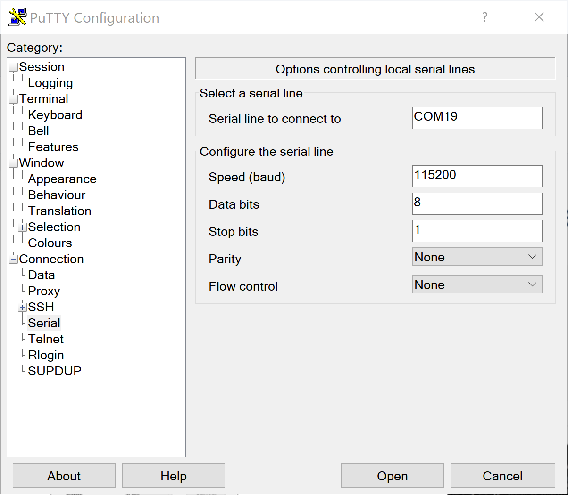
Task: Collapse the Connection tree node
Action: 13,259
